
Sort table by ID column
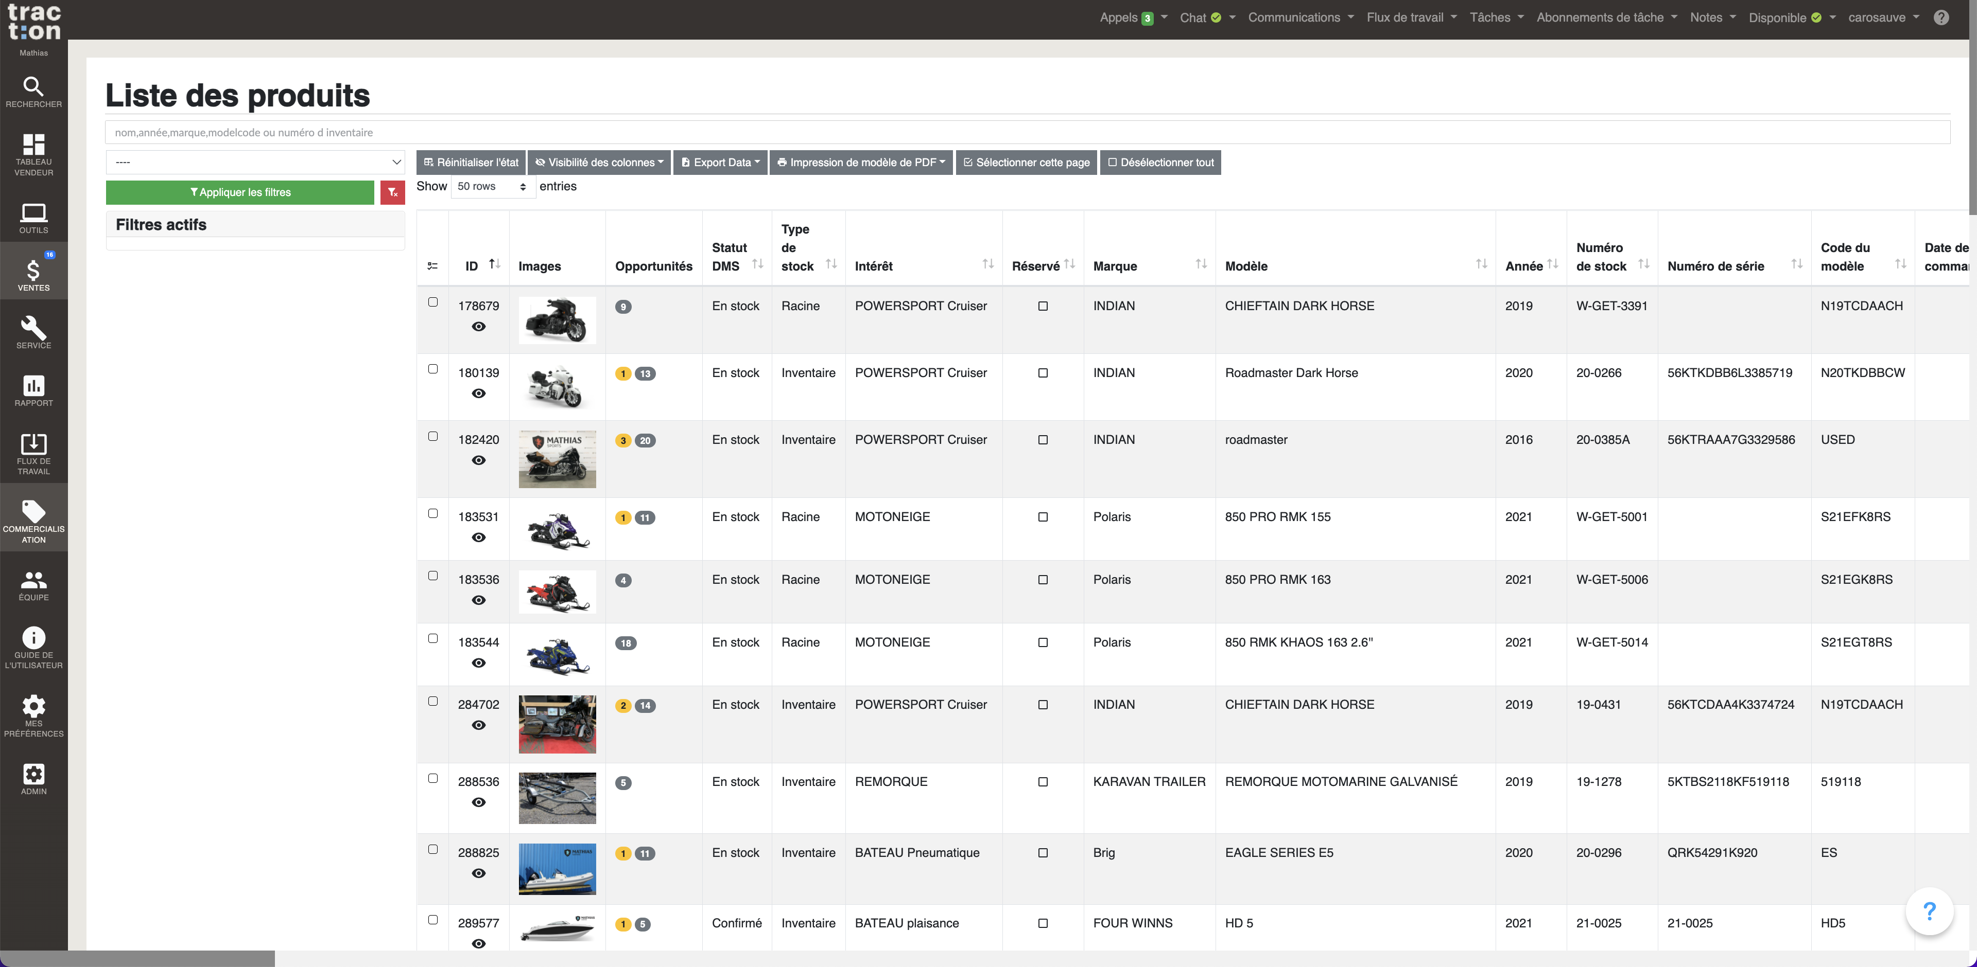point(494,264)
